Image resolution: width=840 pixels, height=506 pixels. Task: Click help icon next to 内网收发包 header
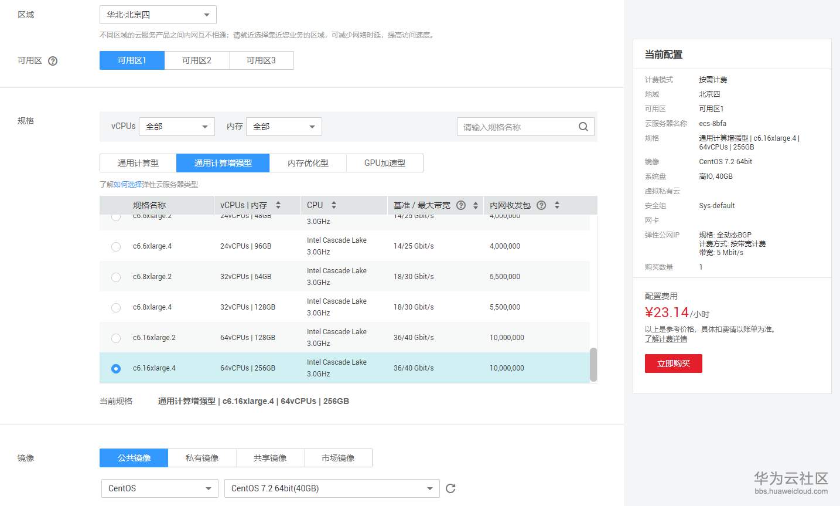coord(541,205)
